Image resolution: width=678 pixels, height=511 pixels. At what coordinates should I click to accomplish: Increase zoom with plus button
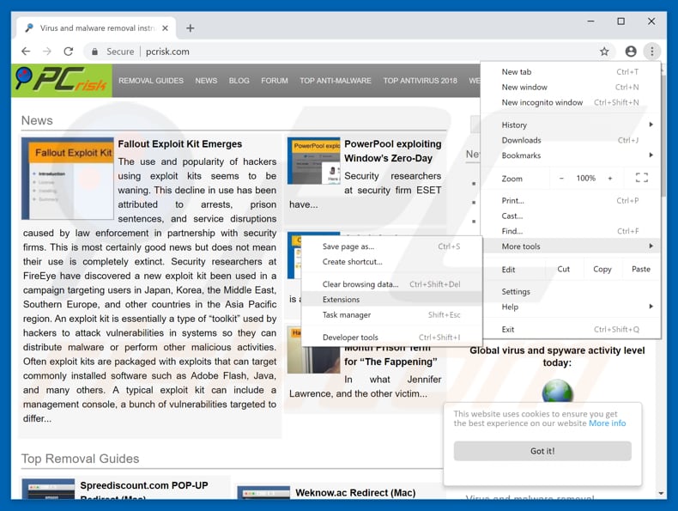click(x=610, y=179)
